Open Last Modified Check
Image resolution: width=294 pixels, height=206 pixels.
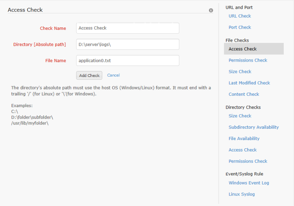(x=249, y=83)
